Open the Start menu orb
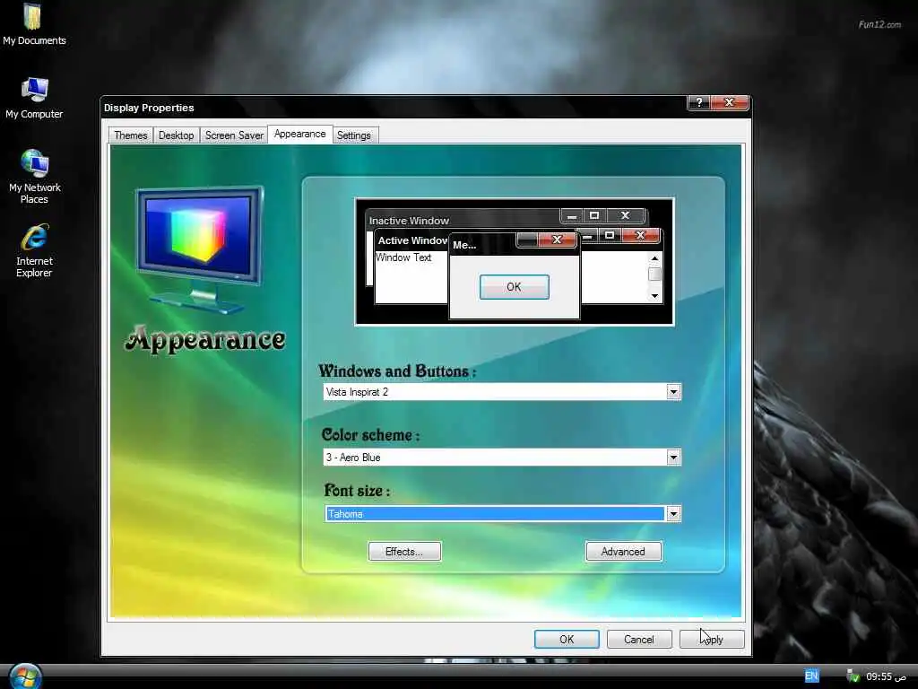 coord(25,676)
